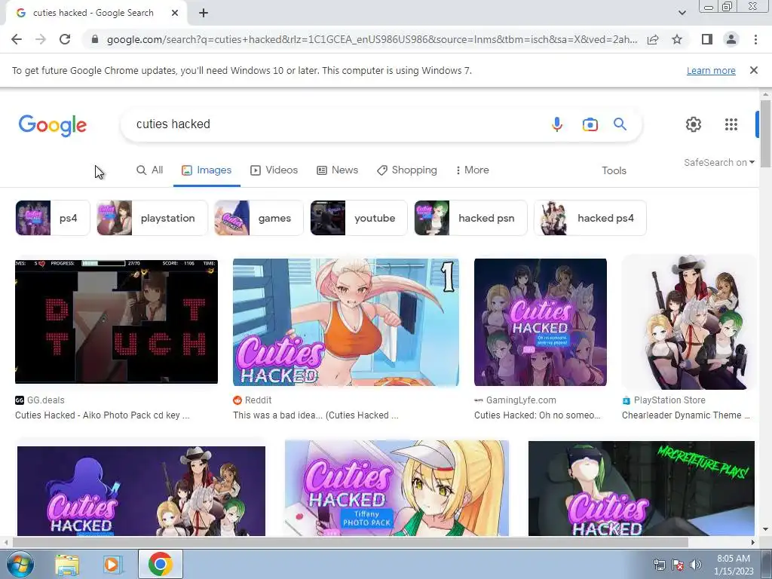Submit search with magnifying glass icon

point(620,124)
